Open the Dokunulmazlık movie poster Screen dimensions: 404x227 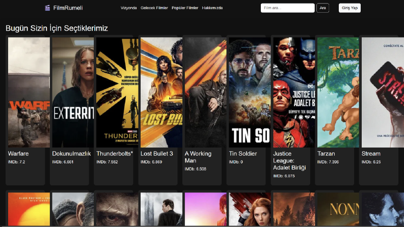(73, 93)
